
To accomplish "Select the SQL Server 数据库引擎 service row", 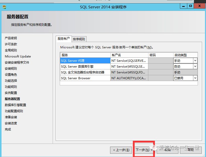I will point(85,67).
